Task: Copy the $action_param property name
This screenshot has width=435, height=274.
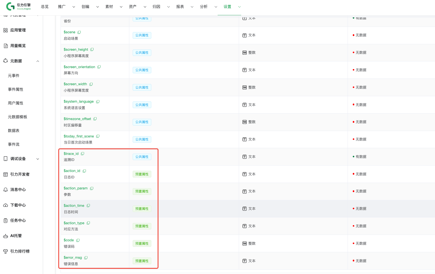Action: pos(92,188)
